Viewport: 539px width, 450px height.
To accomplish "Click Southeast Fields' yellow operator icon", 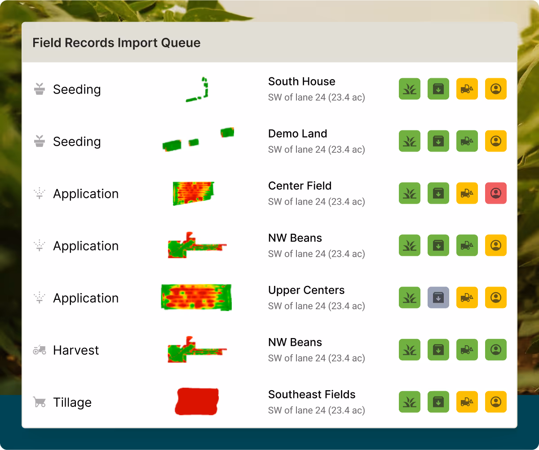I will [496, 402].
